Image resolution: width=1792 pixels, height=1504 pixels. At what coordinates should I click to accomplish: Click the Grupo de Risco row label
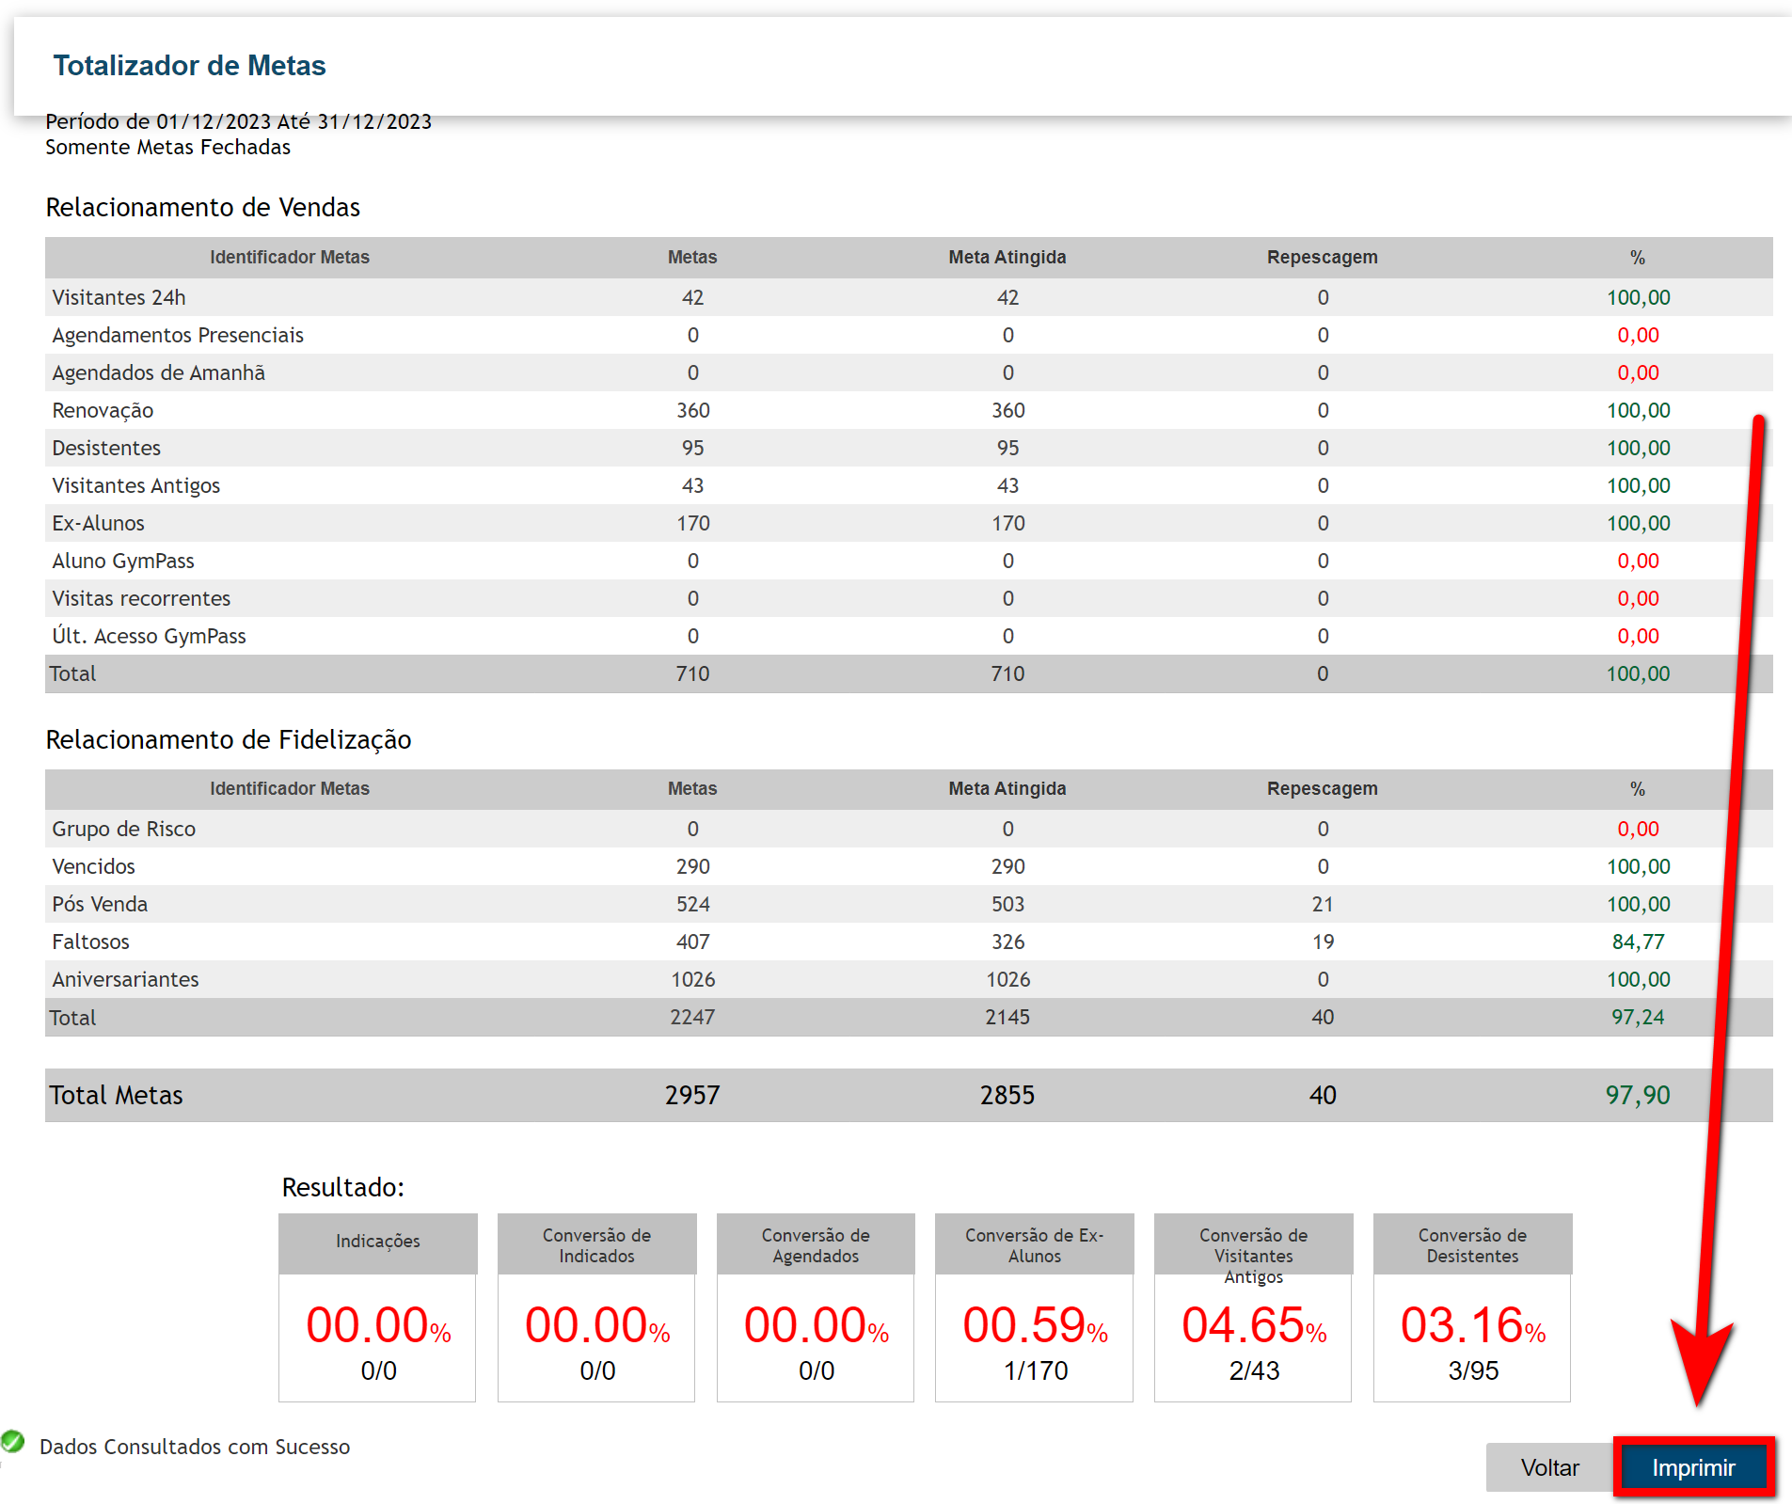123,829
